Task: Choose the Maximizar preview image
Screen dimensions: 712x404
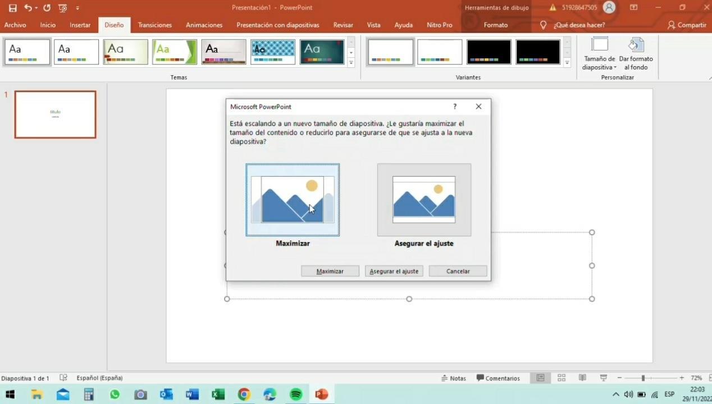Action: click(x=293, y=200)
